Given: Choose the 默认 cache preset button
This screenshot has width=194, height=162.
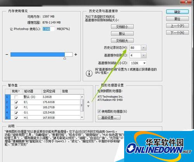Looking at the screenshot, I should 122,34.
